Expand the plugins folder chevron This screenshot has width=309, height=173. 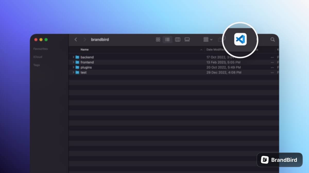coord(73,67)
